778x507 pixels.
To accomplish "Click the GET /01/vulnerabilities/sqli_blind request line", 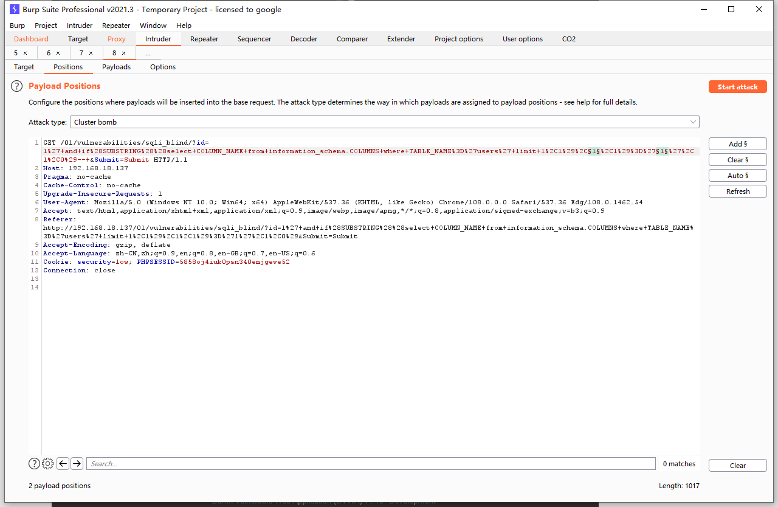I will pos(126,143).
